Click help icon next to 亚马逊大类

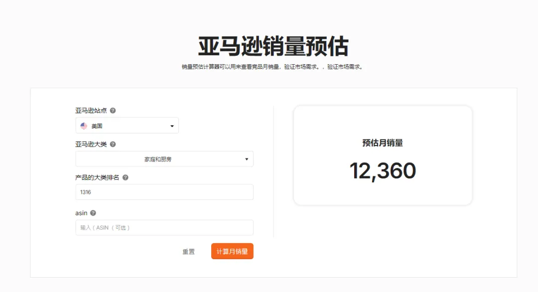[113, 144]
